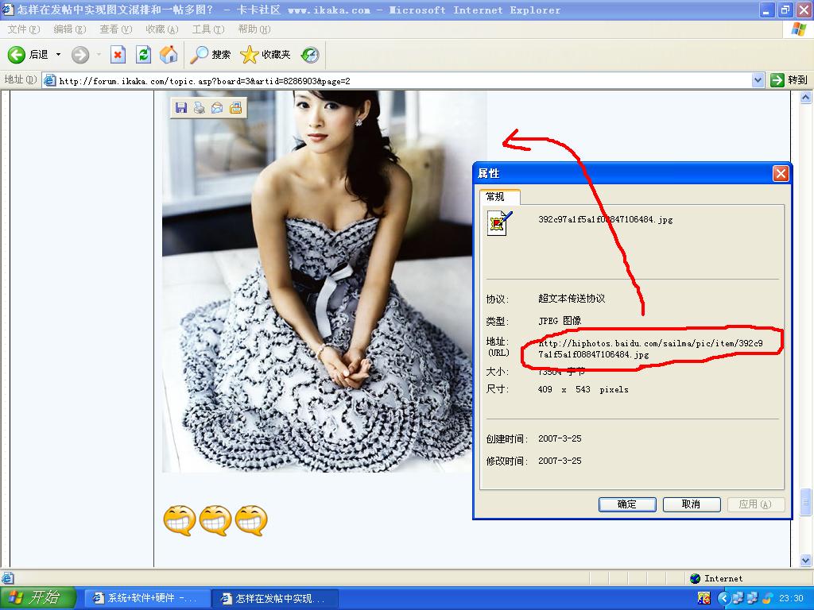Stop loading with the red X icon
Viewport: 814px width, 610px height.
click(118, 55)
